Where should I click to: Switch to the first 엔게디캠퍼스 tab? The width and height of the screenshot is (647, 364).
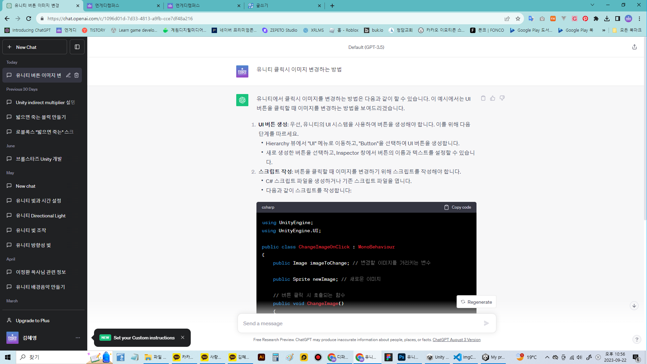[x=123, y=6]
